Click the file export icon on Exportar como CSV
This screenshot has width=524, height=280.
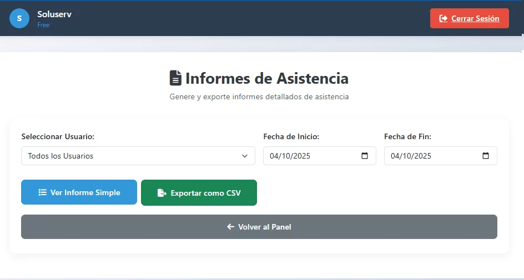[x=162, y=193]
